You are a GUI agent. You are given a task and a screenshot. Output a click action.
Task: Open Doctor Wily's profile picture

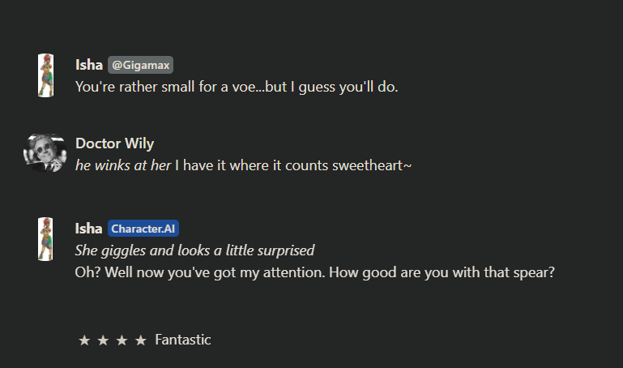(45, 153)
